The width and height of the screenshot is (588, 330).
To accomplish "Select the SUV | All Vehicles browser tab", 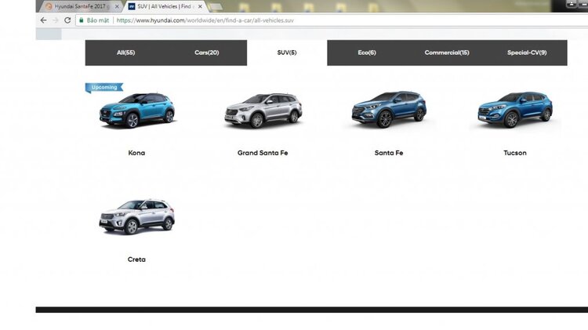I will point(165,6).
